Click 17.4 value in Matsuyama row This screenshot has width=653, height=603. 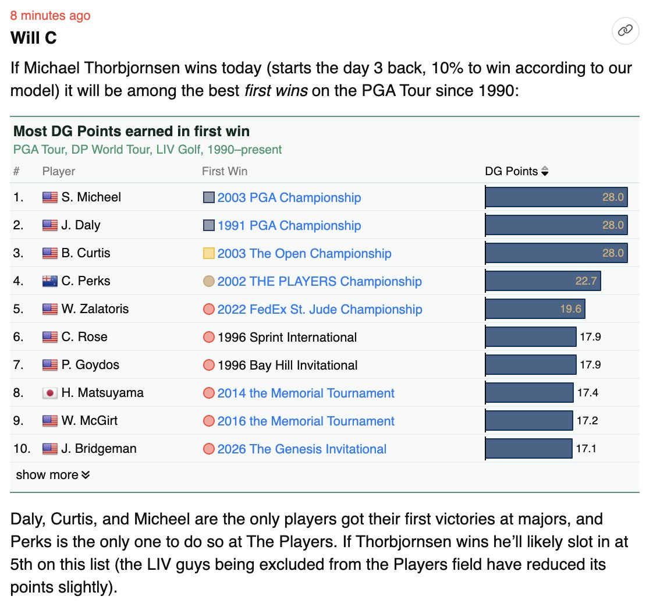tap(588, 392)
